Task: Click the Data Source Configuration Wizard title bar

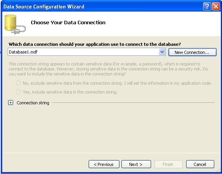Action: [x=102, y=7]
